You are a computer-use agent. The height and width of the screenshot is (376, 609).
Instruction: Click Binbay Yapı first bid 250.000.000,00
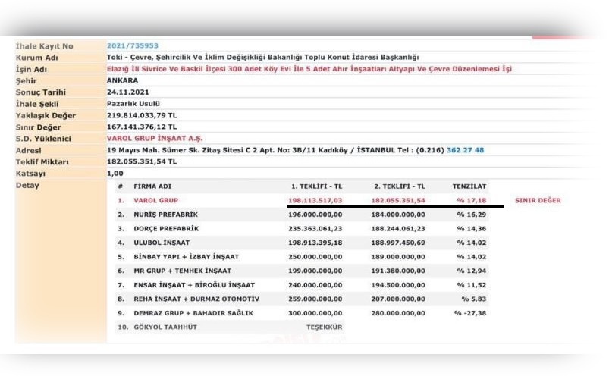(x=315, y=256)
